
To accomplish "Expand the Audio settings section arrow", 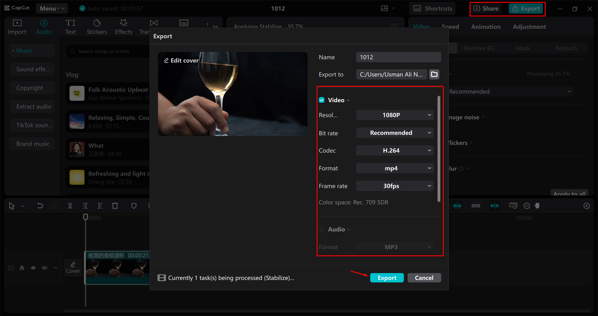I will [349, 230].
